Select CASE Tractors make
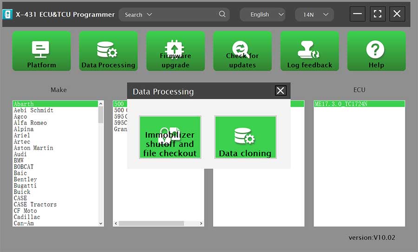This screenshot has width=418, height=252. pyautogui.click(x=55, y=204)
